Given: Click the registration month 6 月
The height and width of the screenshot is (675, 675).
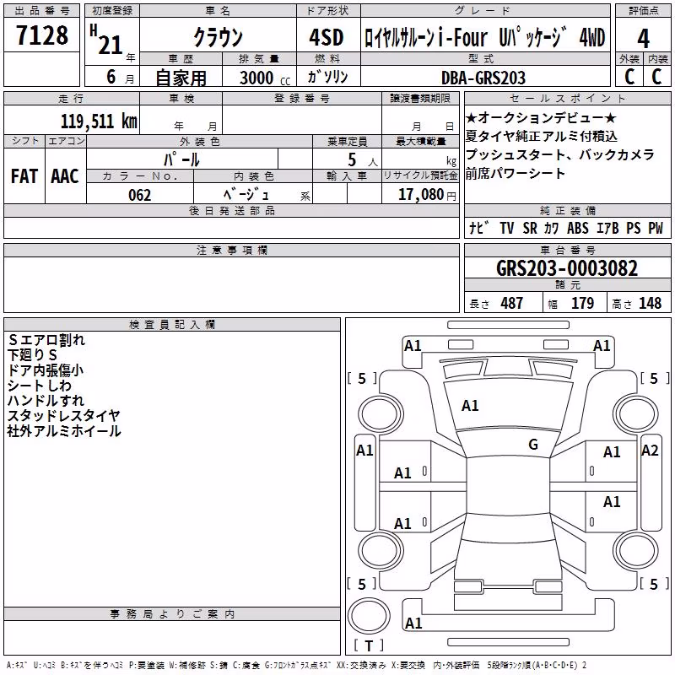Looking at the screenshot, I should (x=120, y=77).
